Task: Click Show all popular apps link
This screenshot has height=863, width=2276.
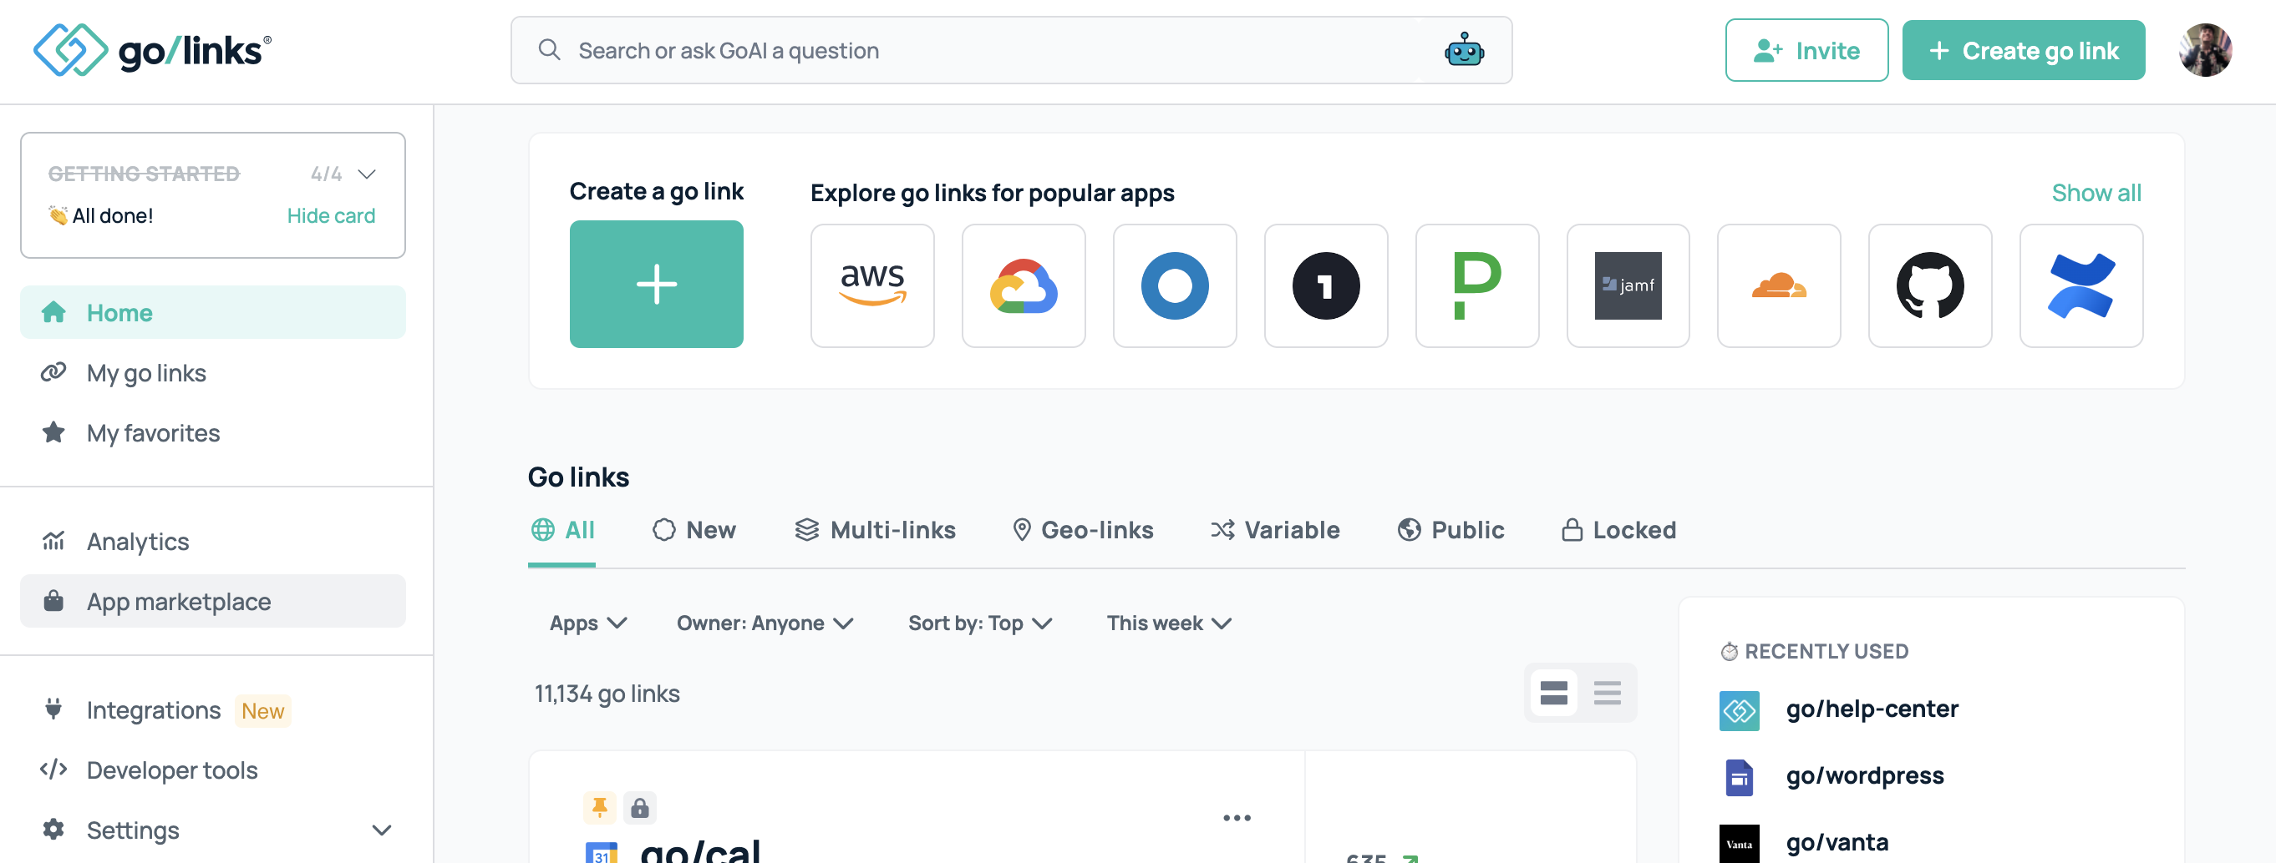Action: pyautogui.click(x=2096, y=192)
